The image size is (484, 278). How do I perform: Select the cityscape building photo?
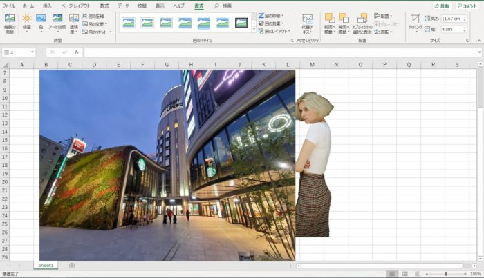tap(167, 166)
